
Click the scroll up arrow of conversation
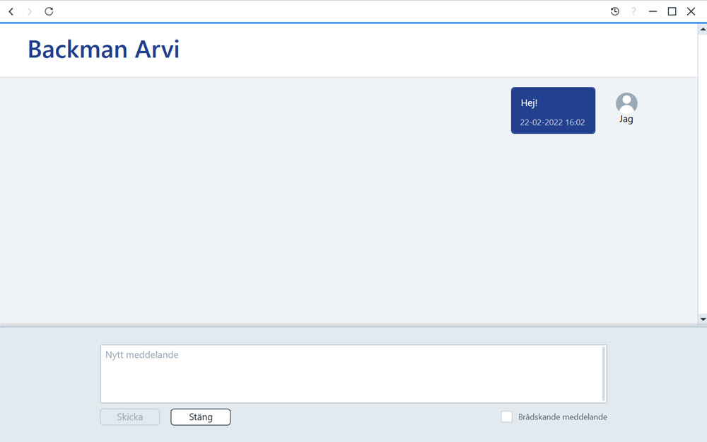[x=703, y=29]
